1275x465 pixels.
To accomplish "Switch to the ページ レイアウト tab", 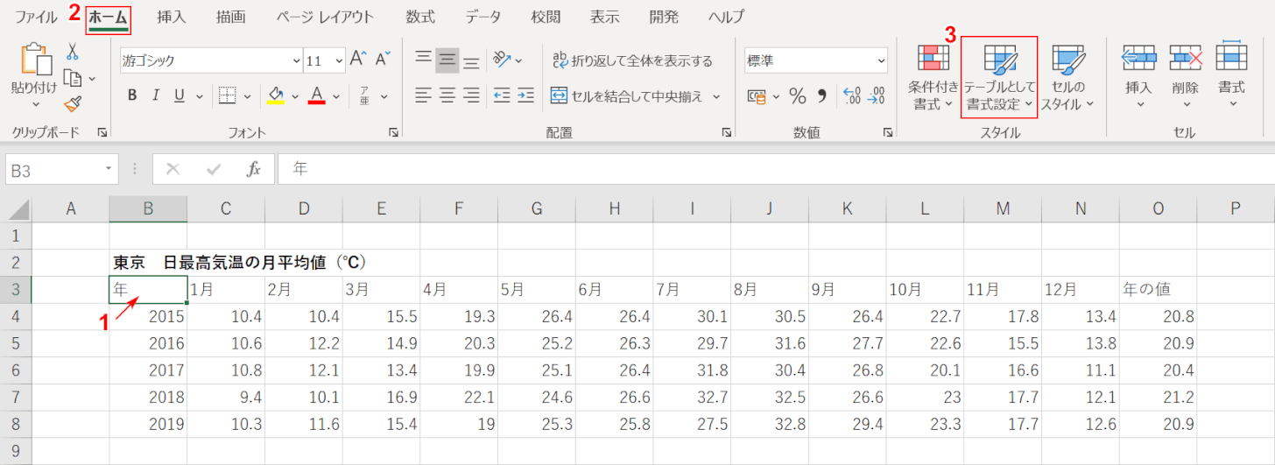I will pyautogui.click(x=325, y=17).
